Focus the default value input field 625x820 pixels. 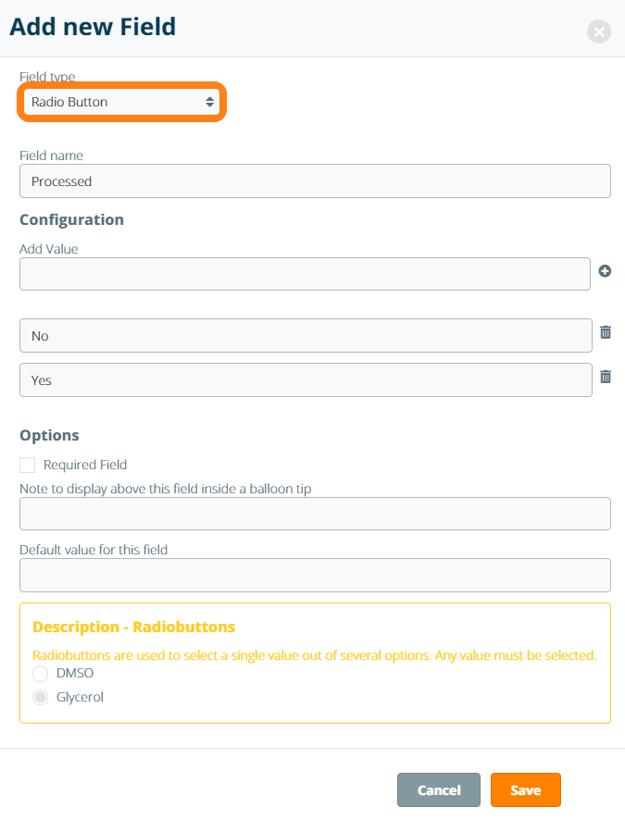[315, 575]
